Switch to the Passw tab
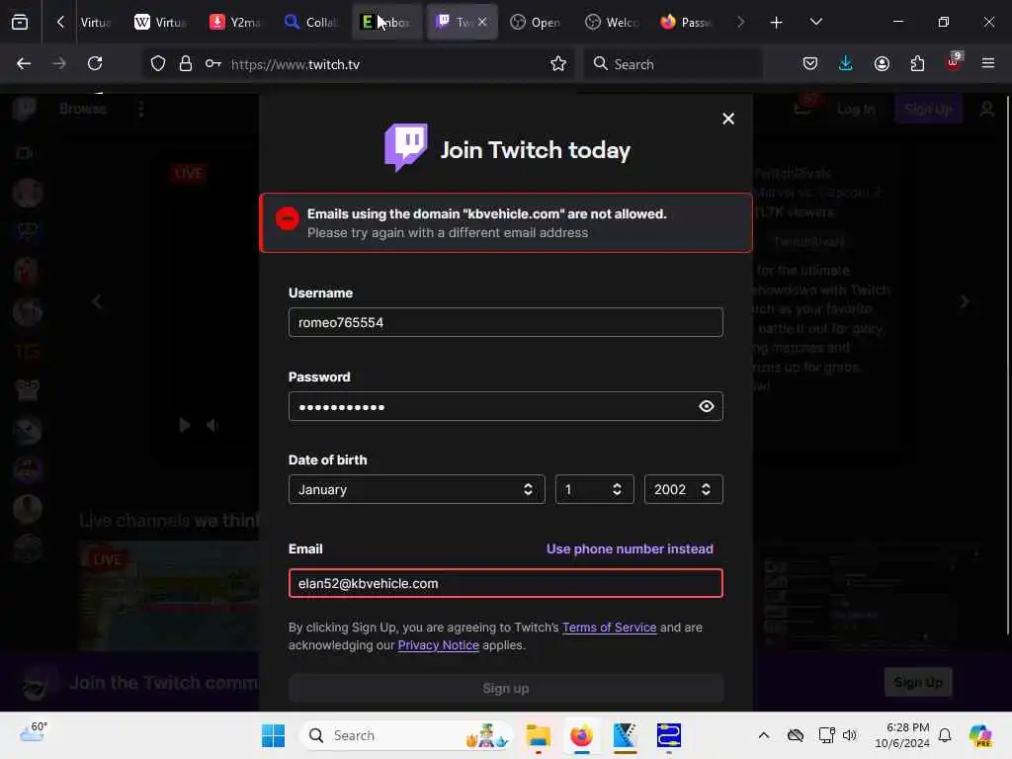The width and height of the screenshot is (1012, 759). [x=686, y=23]
